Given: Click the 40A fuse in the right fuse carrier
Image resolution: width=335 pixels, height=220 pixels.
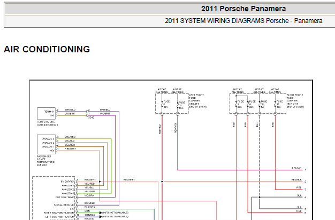Looking at the screenshot, I should tap(278, 104).
